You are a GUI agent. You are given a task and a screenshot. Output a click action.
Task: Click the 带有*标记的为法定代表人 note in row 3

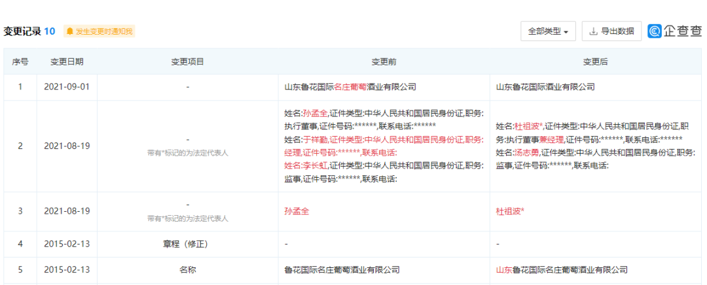188,219
